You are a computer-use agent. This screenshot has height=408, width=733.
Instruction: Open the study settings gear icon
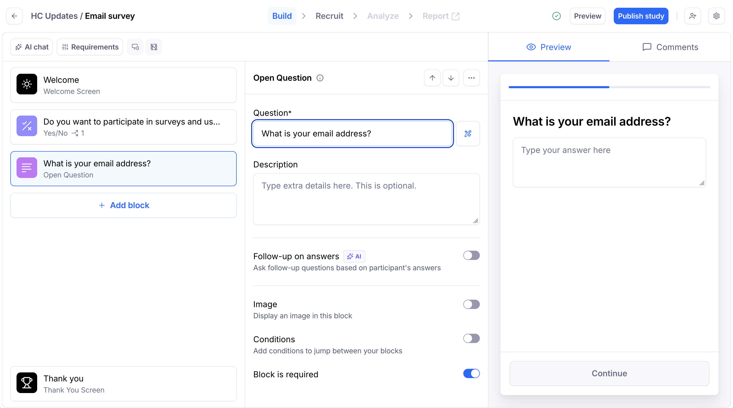[x=716, y=16]
